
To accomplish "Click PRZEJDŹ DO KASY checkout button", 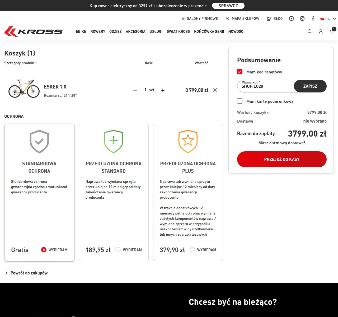I will click(282, 159).
